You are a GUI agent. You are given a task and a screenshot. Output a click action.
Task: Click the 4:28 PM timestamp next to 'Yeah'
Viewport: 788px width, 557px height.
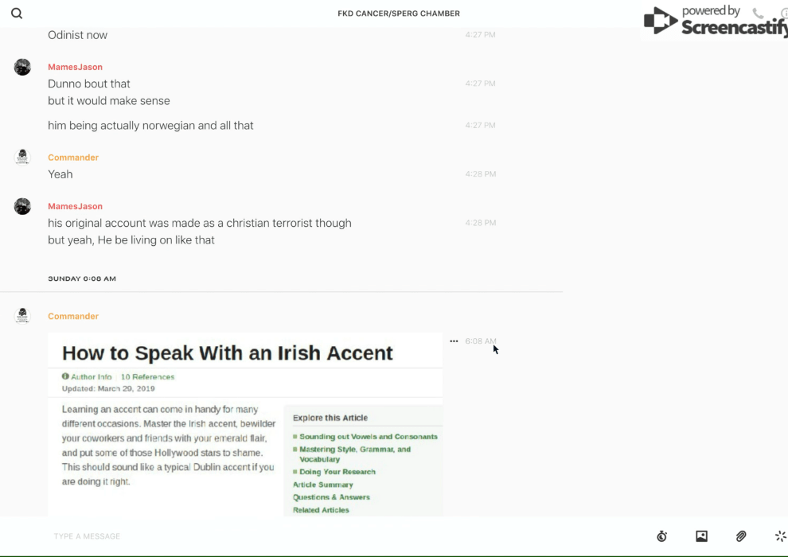tap(480, 174)
